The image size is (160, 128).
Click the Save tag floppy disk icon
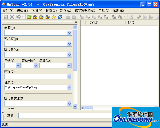[x=6, y=17]
